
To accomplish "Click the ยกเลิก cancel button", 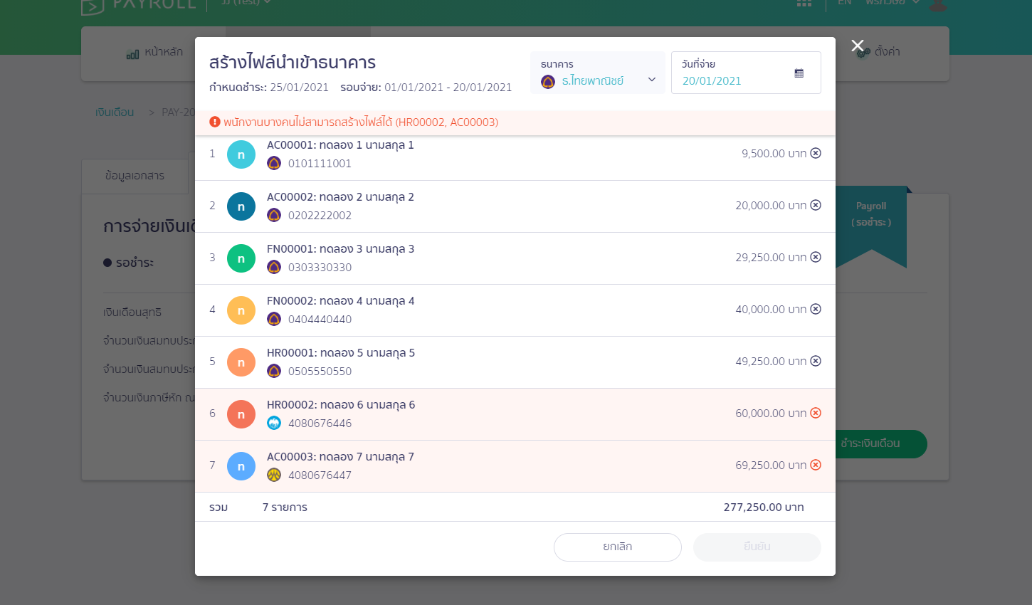I will (x=617, y=547).
